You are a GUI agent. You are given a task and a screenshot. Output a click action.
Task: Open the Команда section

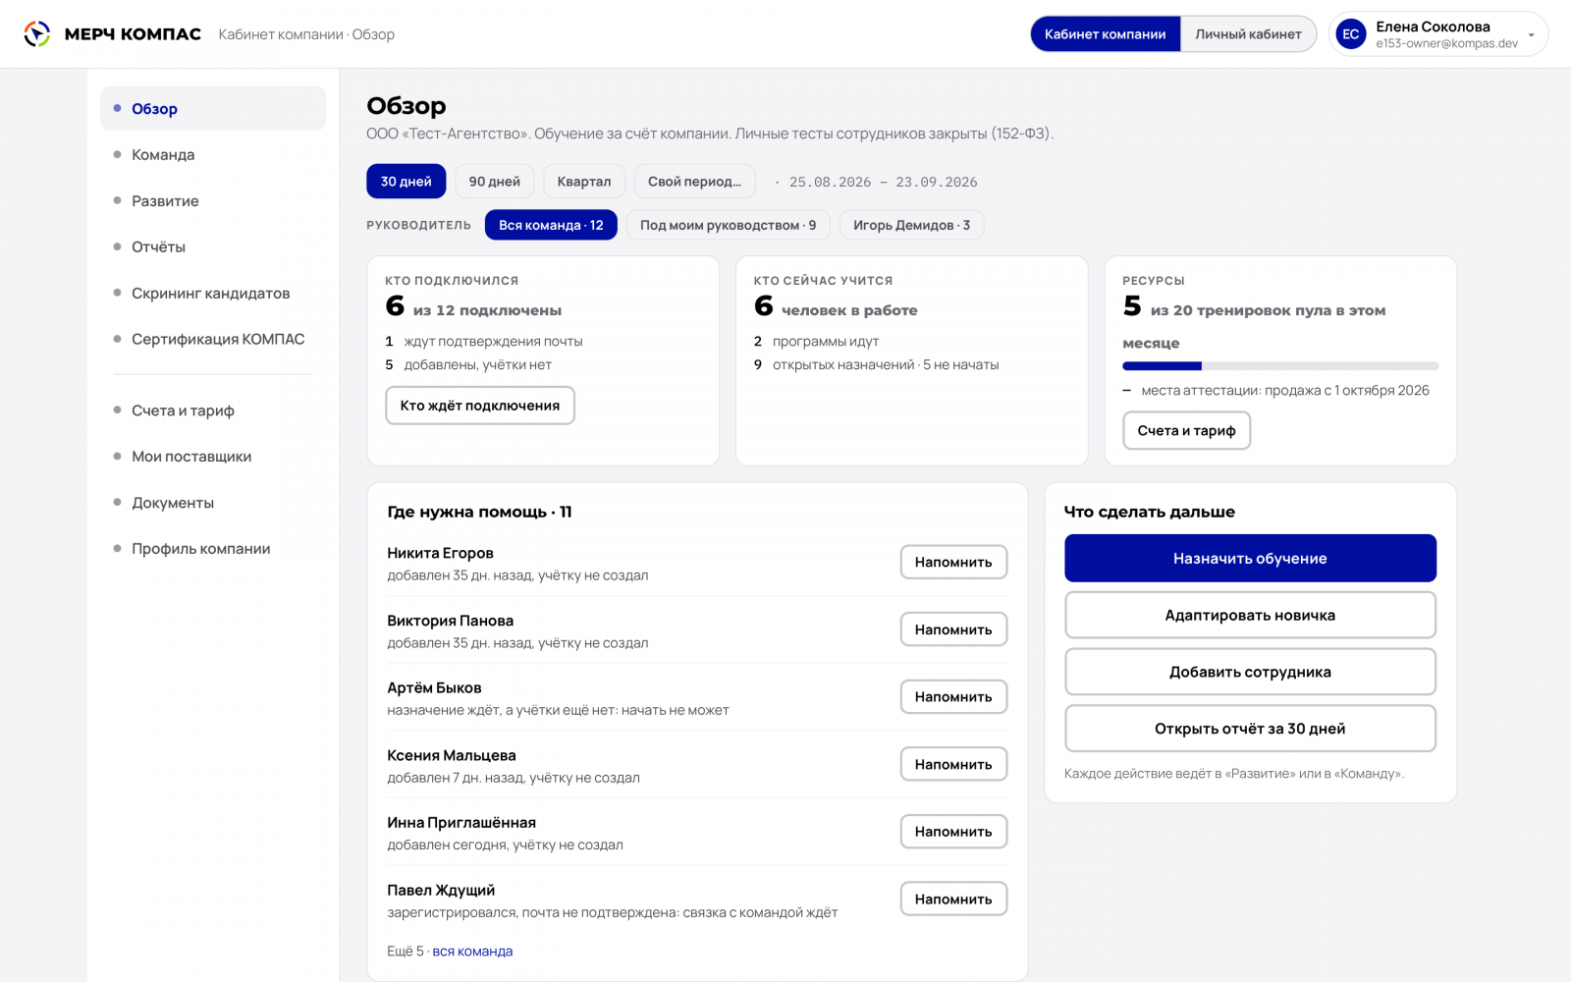coord(213,155)
